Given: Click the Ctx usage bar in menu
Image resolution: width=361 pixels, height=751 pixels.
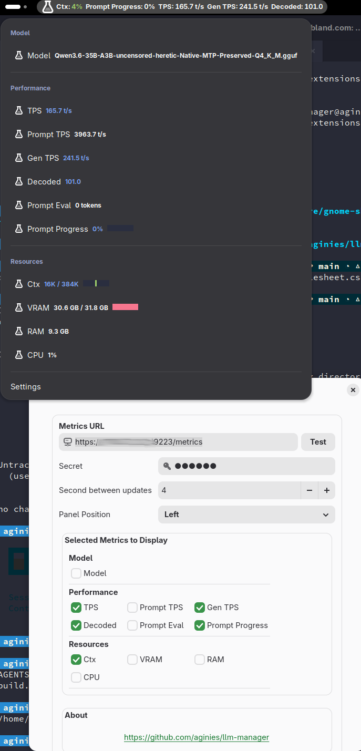Looking at the screenshot, I should (x=96, y=284).
